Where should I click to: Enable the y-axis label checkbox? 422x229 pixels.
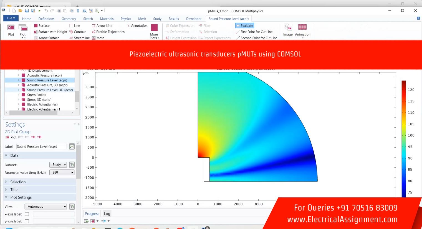tap(27, 221)
